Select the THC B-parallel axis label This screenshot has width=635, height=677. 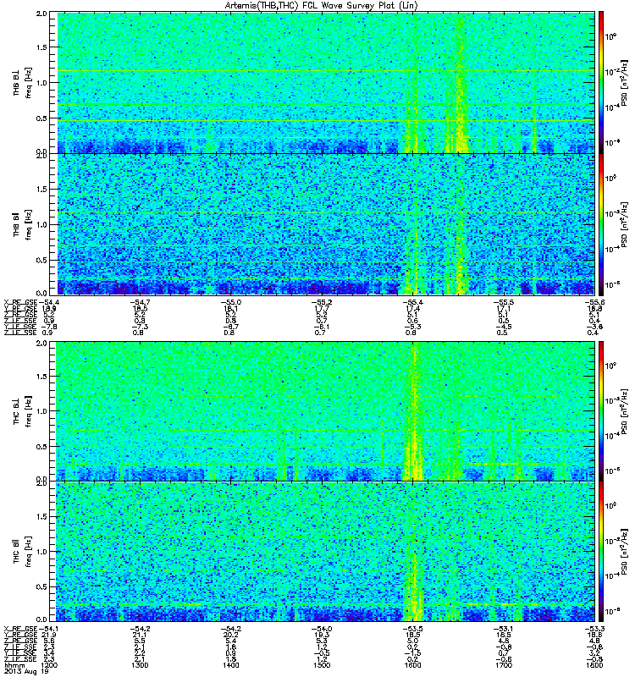(16, 551)
